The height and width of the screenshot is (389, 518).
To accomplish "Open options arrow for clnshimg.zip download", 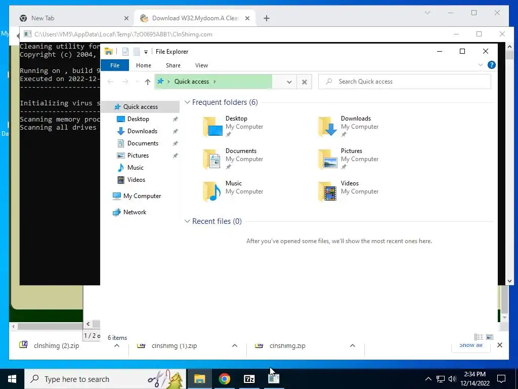I will pos(353,345).
